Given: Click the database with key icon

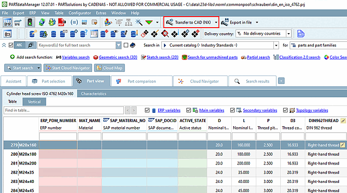Looking at the screenshot, I should point(33,34).
